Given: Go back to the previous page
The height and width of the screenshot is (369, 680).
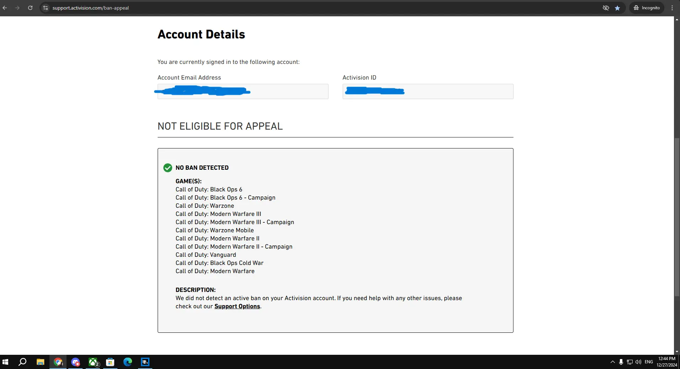Looking at the screenshot, I should point(5,8).
